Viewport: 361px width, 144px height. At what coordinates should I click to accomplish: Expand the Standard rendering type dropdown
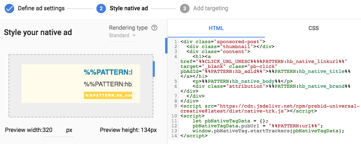coord(123,36)
